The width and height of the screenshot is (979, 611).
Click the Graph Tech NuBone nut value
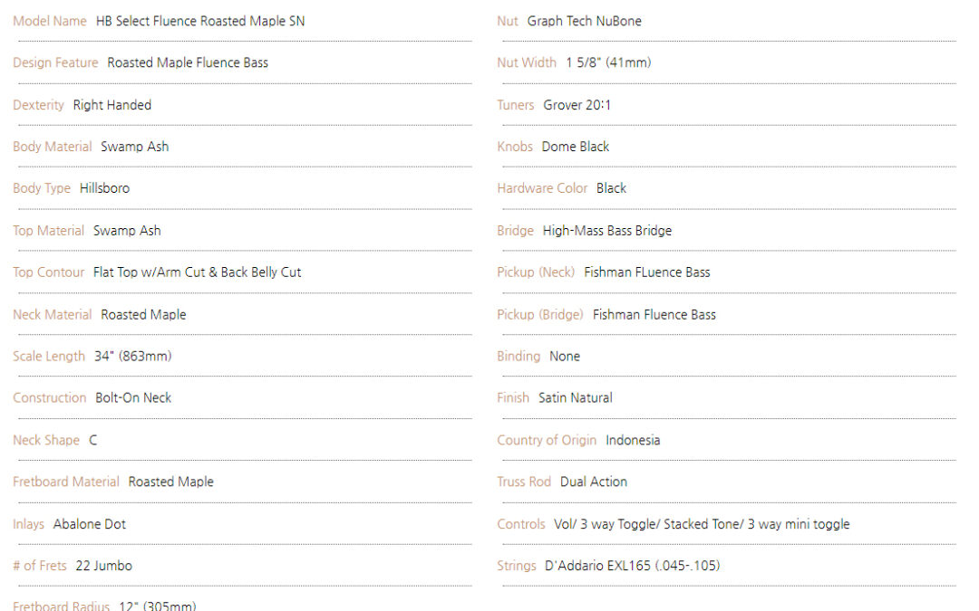pos(585,21)
